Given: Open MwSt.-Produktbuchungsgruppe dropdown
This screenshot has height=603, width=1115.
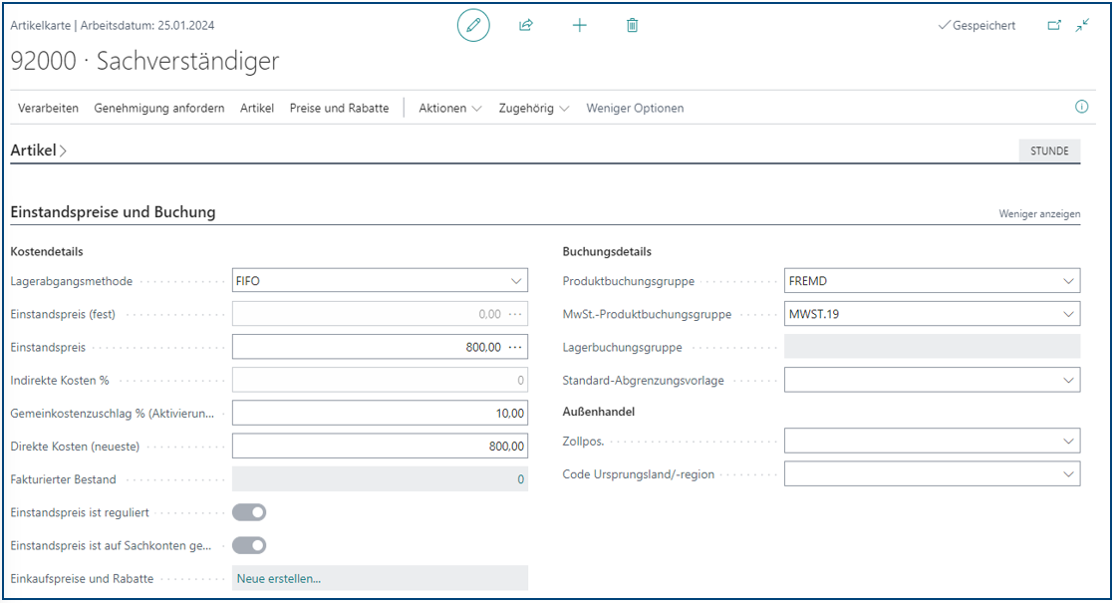Looking at the screenshot, I should tap(1068, 314).
